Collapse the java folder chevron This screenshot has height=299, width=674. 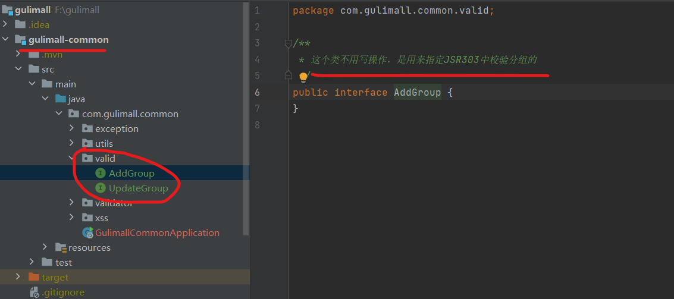[x=45, y=99]
